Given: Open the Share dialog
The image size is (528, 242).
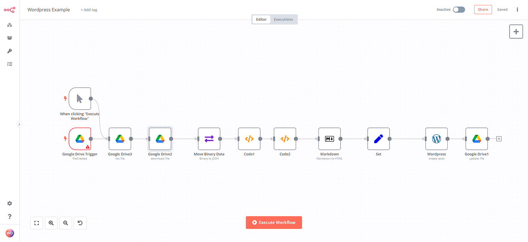Looking at the screenshot, I should tap(482, 9).
